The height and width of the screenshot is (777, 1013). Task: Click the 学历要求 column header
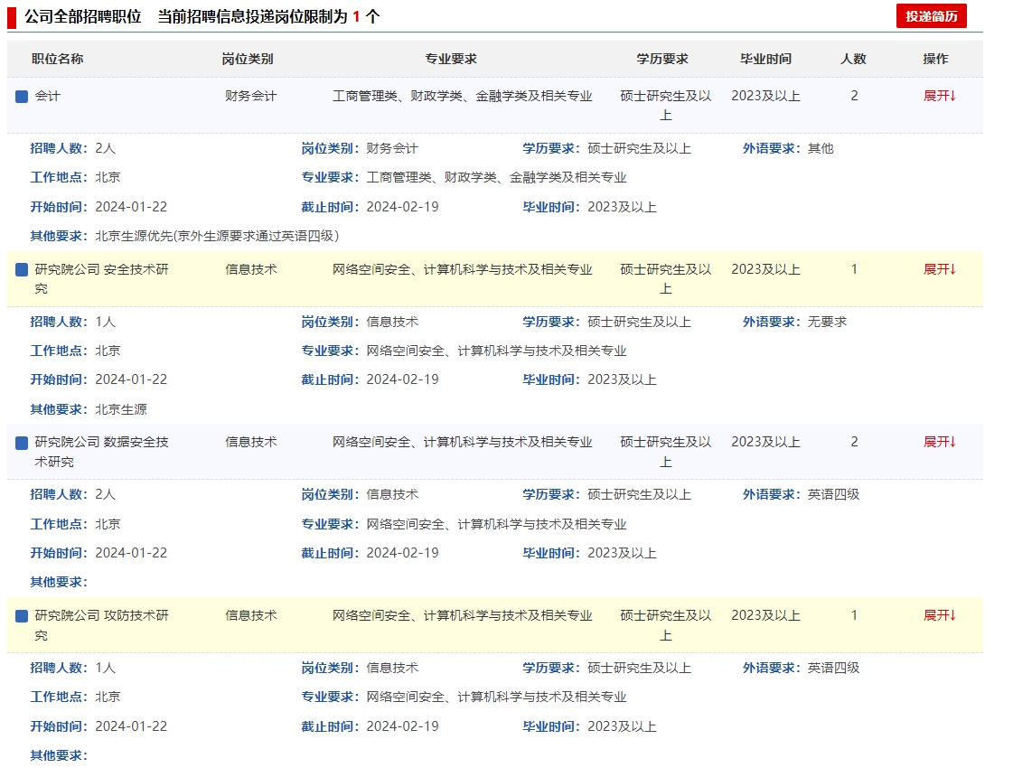[661, 59]
